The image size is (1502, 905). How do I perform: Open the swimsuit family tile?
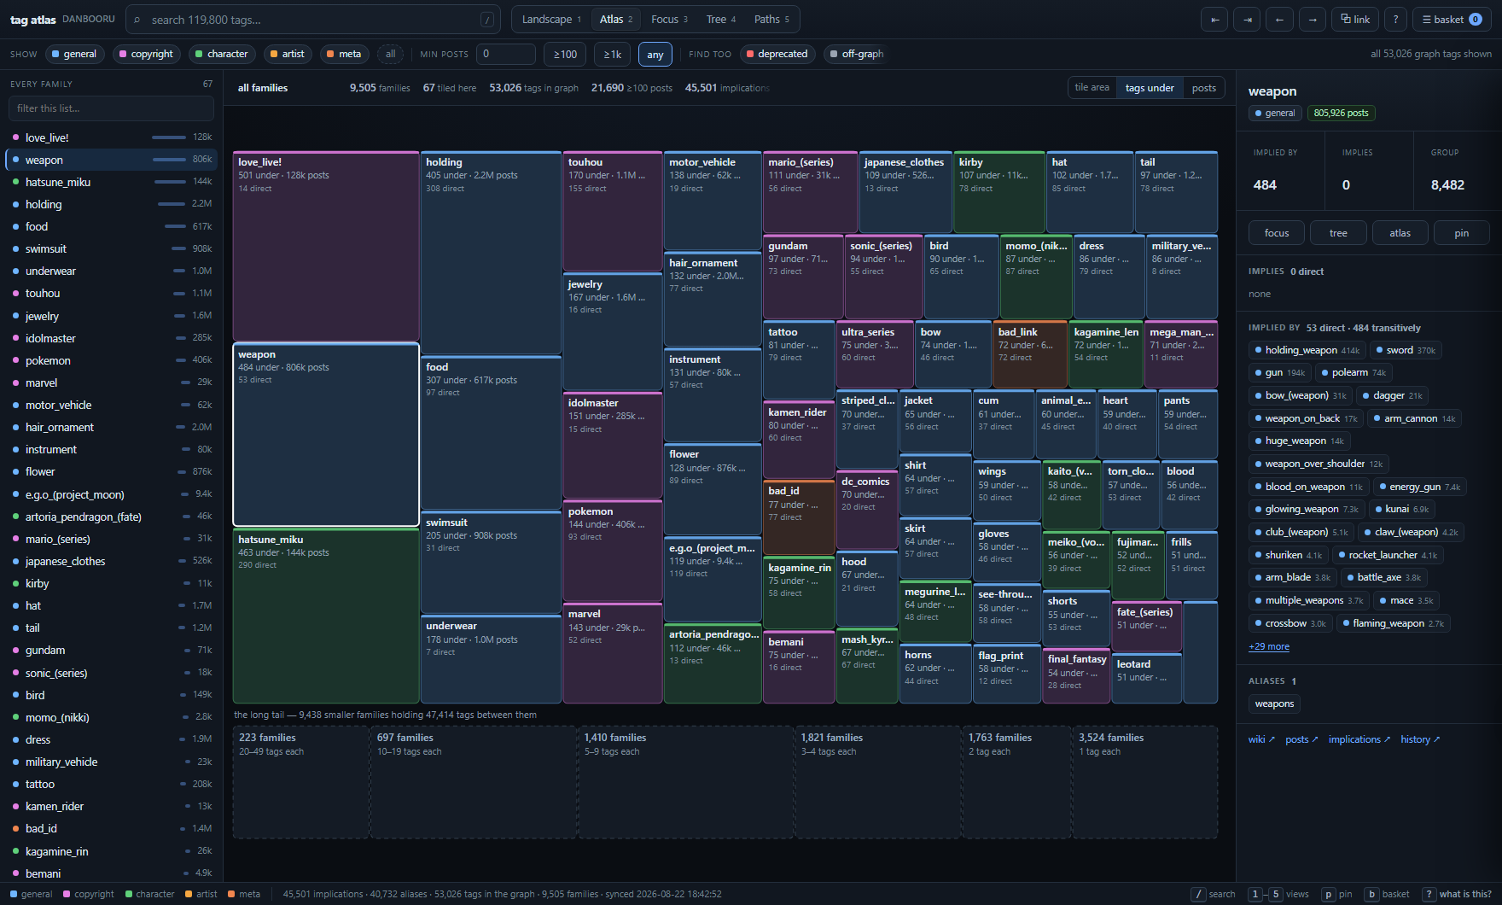[491, 562]
